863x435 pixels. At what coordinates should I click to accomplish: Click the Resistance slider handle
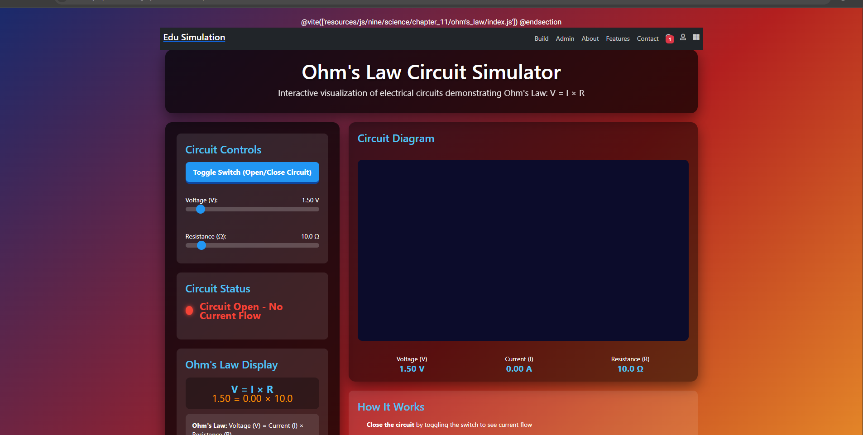[201, 245]
